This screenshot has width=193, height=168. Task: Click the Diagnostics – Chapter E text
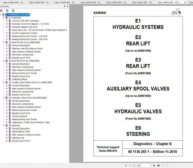152,144
